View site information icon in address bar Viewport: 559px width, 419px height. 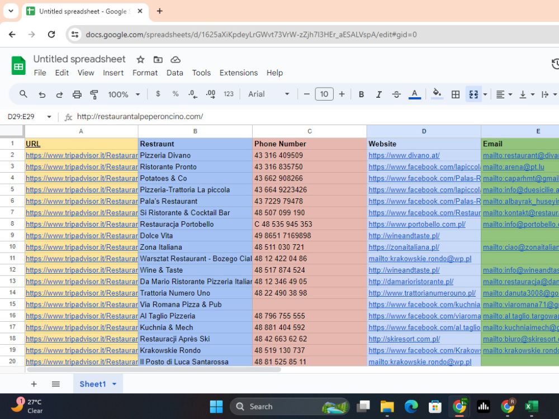tap(75, 35)
